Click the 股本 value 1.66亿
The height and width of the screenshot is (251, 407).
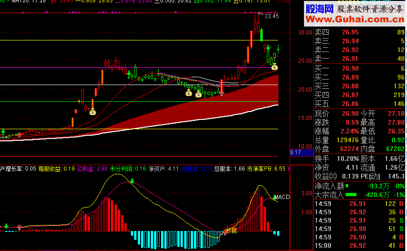395,159
